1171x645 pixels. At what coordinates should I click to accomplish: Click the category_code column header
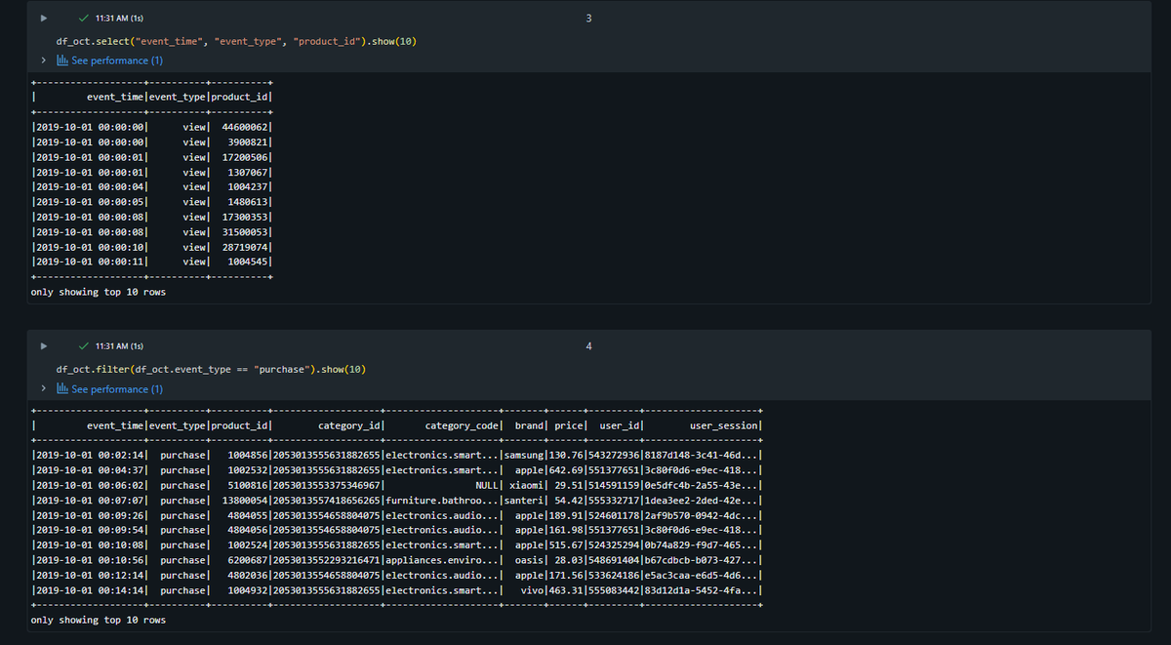[464, 425]
